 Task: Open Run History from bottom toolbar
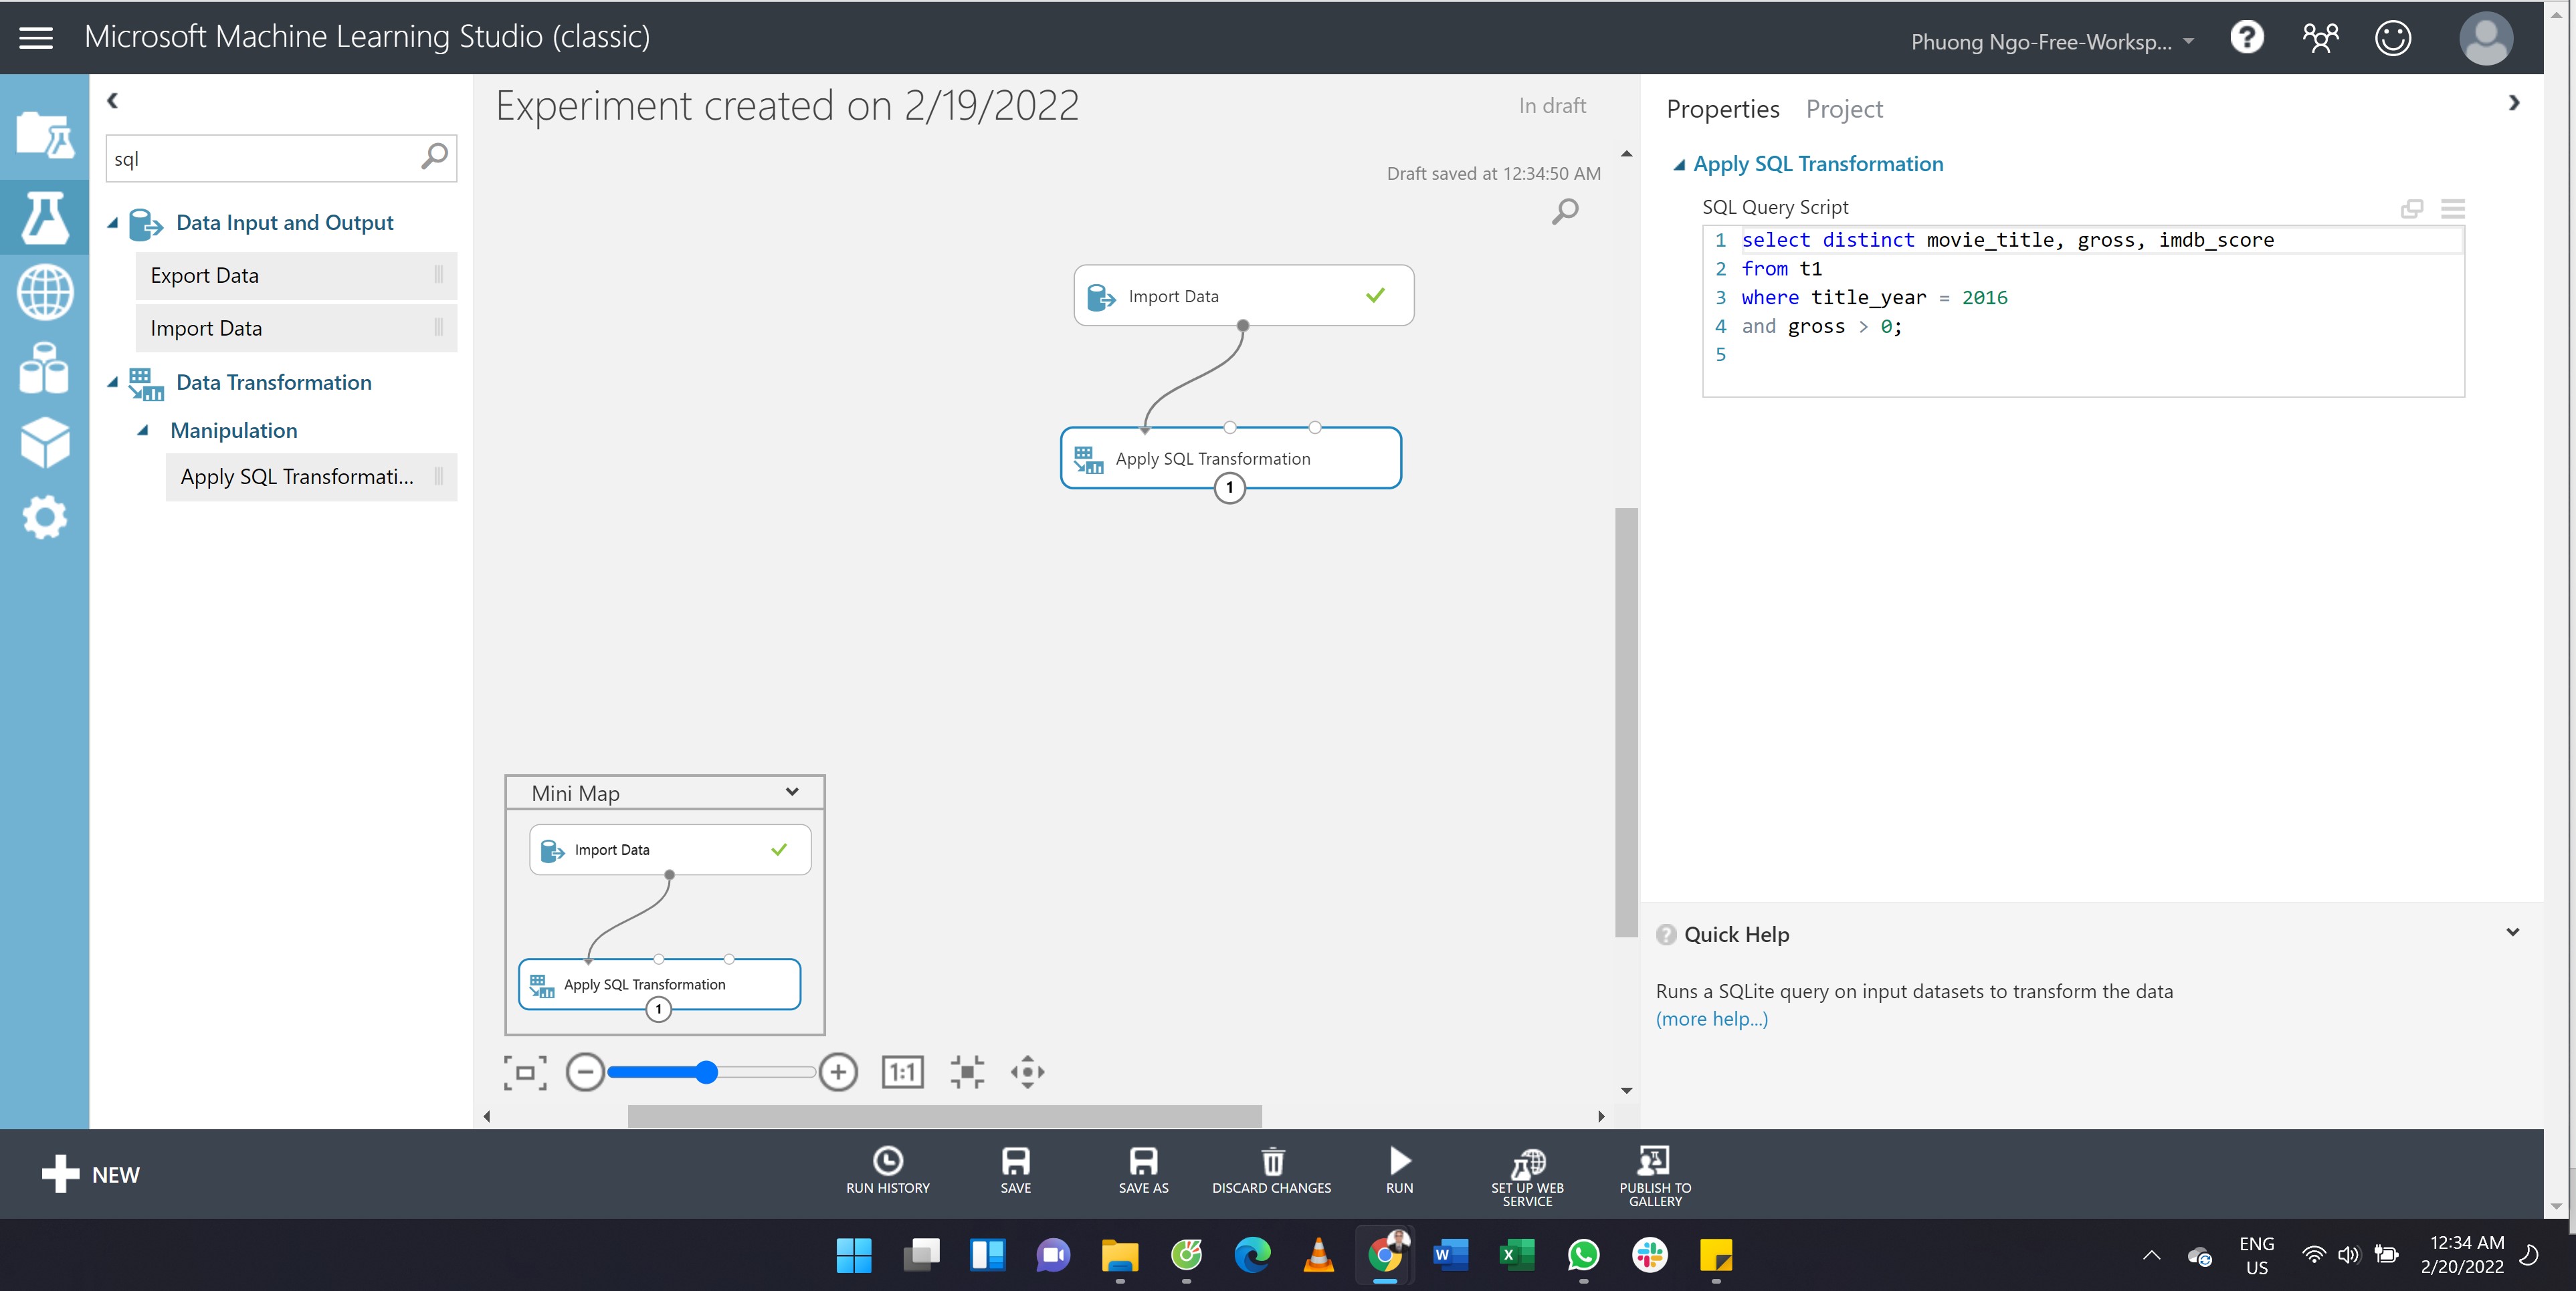887,1171
